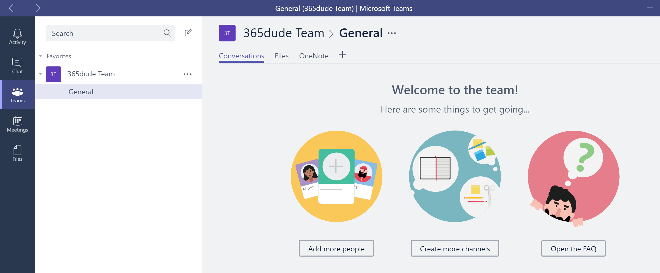Image resolution: width=660 pixels, height=273 pixels.
Task: Click the General channel title heading
Action: tap(361, 33)
